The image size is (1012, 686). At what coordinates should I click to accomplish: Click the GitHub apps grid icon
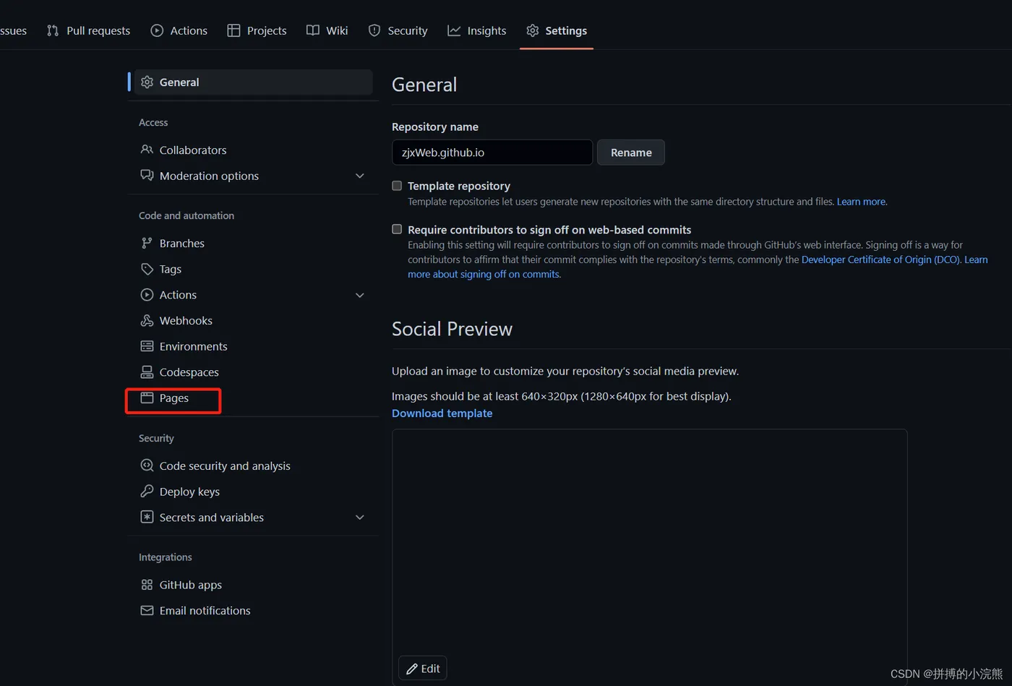coord(147,585)
